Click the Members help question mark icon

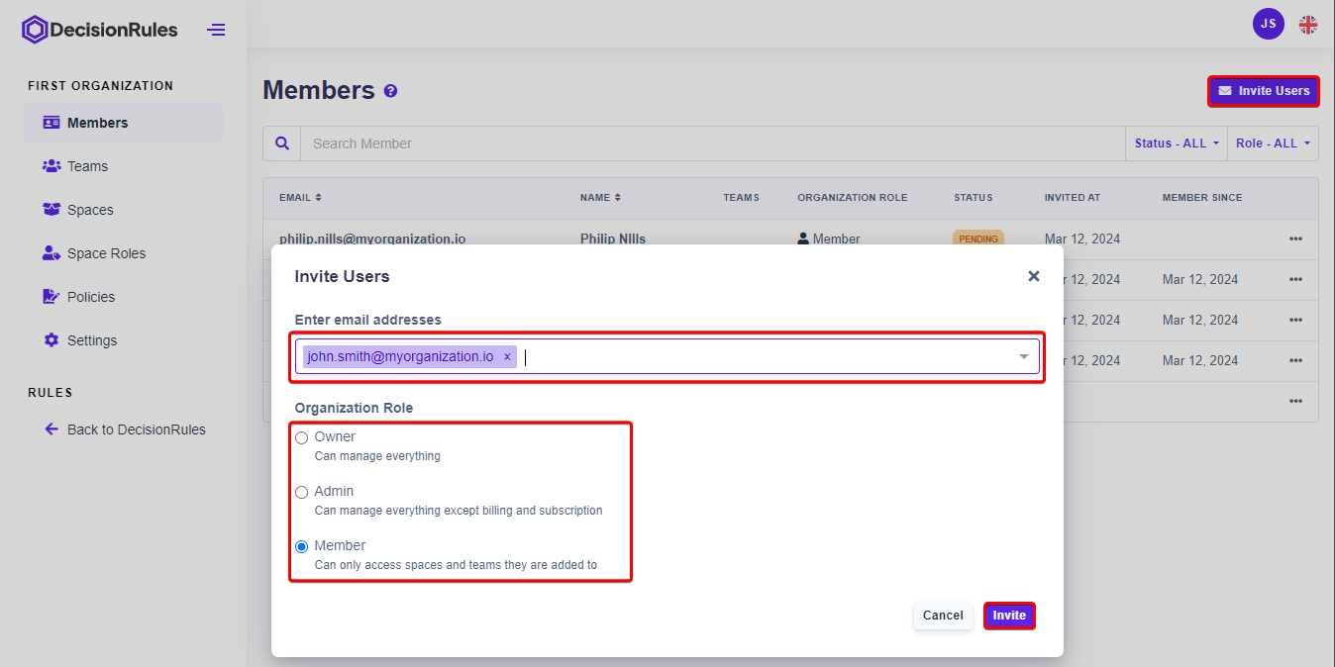(x=390, y=91)
